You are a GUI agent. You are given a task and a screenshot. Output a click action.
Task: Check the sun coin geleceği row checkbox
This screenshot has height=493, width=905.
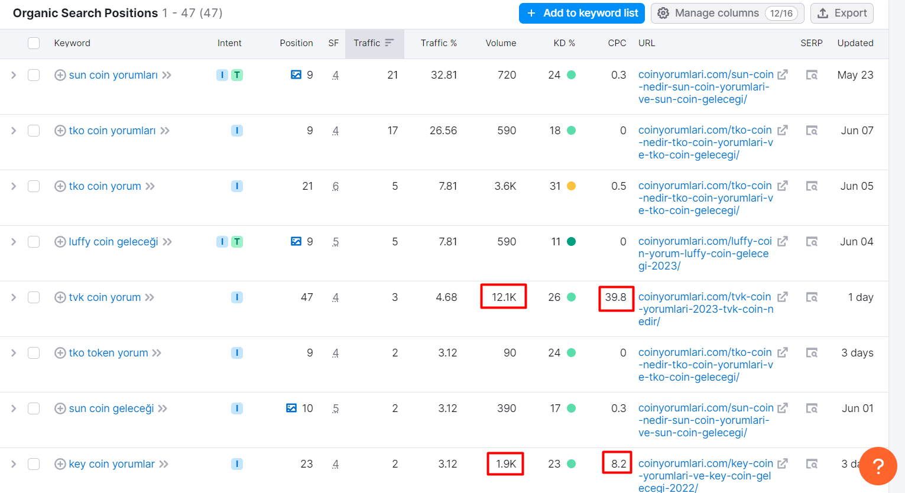click(34, 408)
